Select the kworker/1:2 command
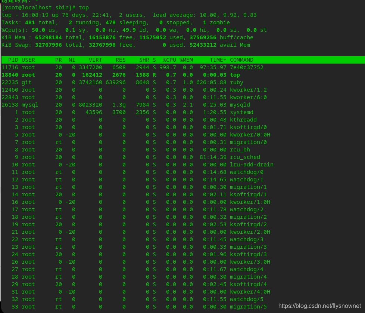365x313 pixels. click(x=248, y=90)
